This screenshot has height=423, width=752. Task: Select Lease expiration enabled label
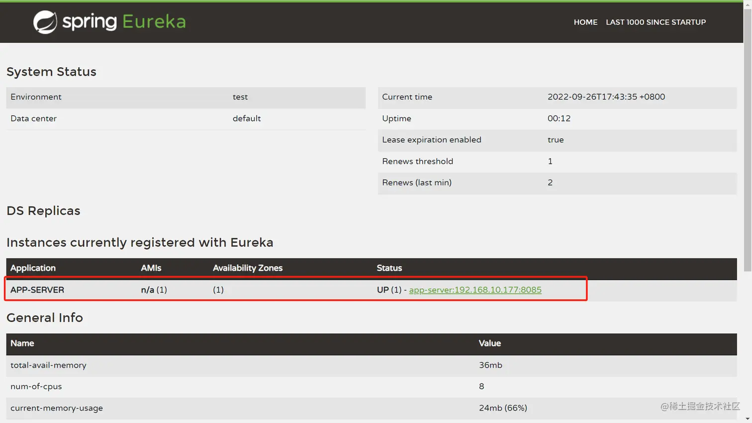(x=432, y=140)
